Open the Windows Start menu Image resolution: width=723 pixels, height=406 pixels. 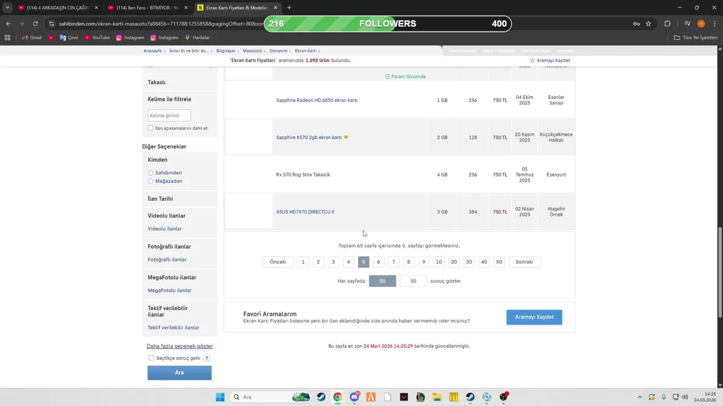[x=220, y=397]
